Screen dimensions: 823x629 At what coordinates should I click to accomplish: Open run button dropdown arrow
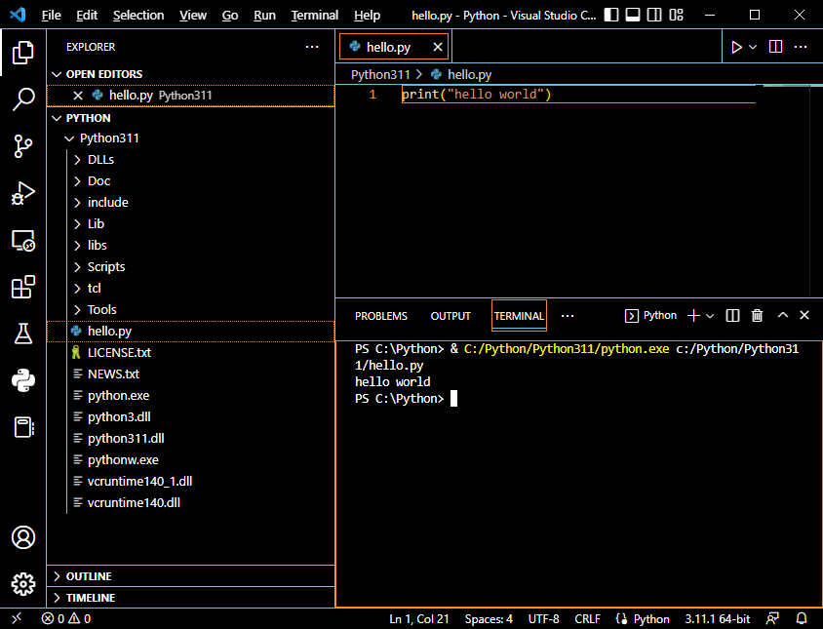click(753, 47)
